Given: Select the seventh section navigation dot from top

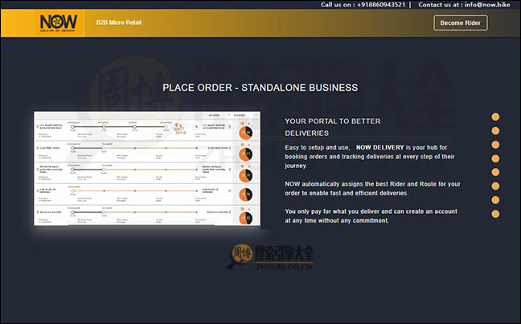Looking at the screenshot, I should tap(495, 199).
